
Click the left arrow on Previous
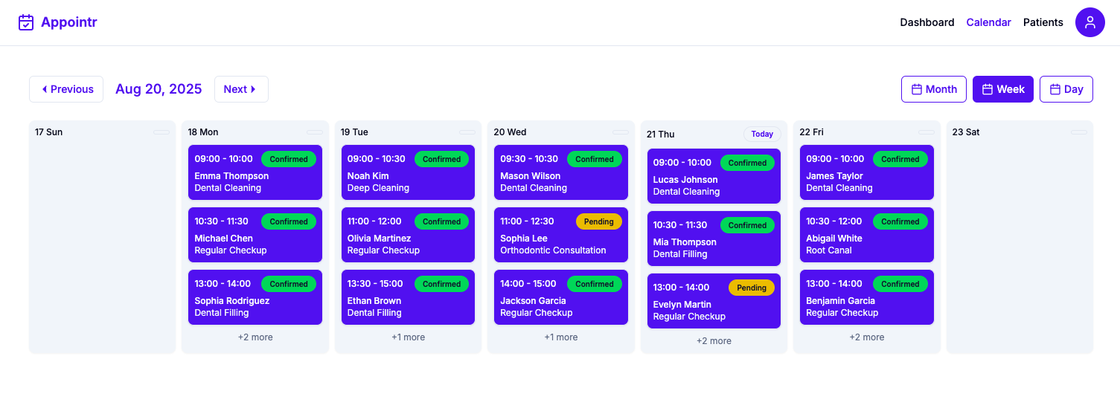(45, 89)
